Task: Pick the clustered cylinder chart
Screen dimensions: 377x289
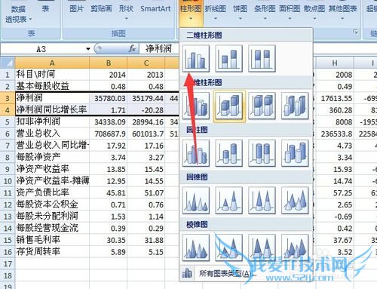Action: (x=196, y=153)
